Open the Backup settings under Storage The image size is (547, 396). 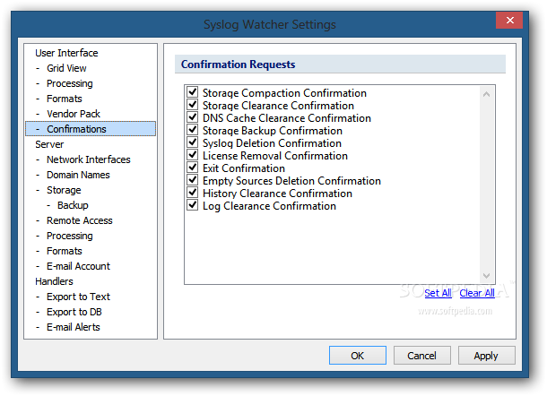coord(73,205)
